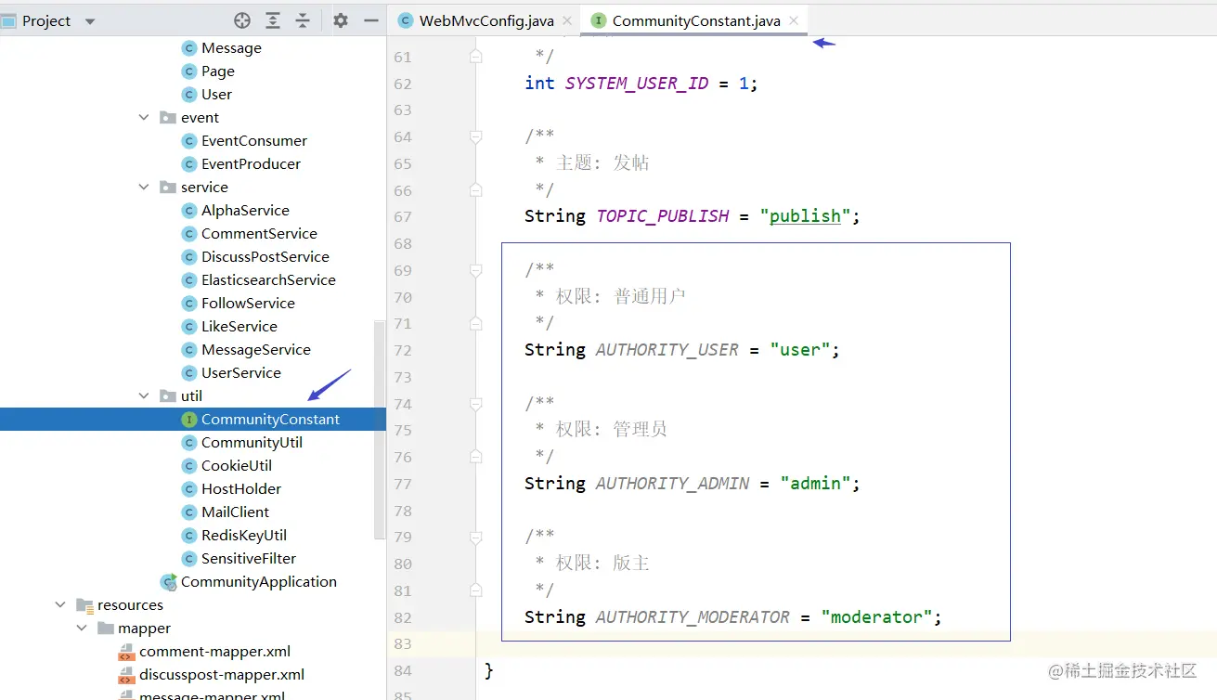Click the fold end marker at line 66
Screen dimensions: 1217x700
(476, 190)
